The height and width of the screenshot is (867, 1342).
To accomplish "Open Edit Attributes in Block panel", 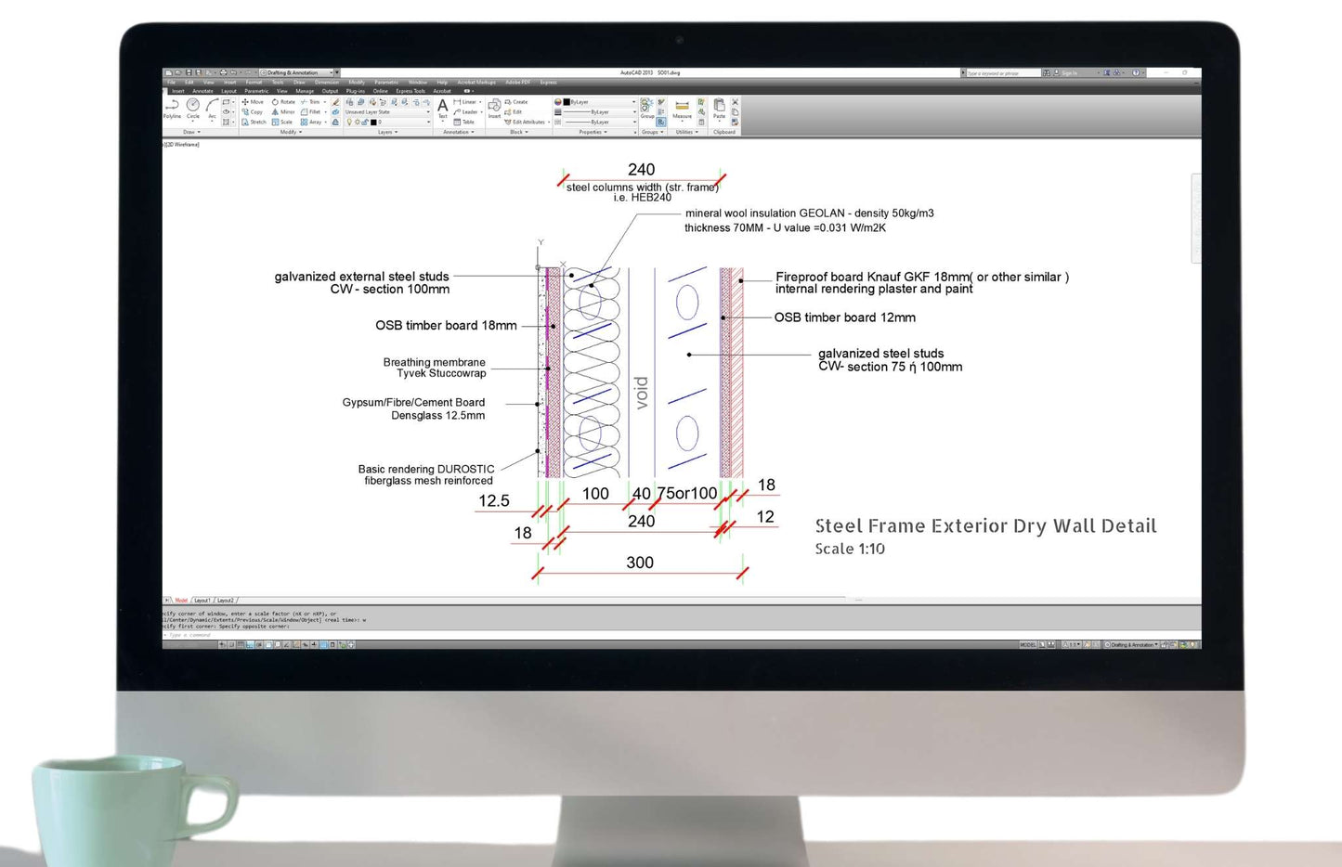I will [526, 122].
